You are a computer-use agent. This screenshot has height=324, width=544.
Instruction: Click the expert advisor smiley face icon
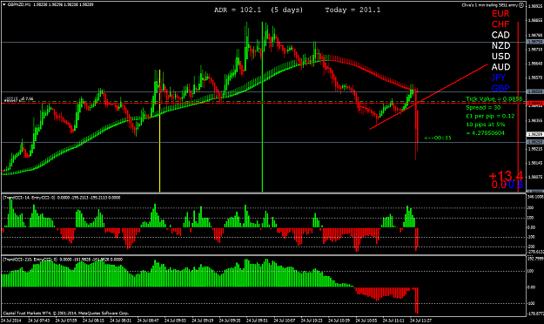pyautogui.click(x=521, y=5)
